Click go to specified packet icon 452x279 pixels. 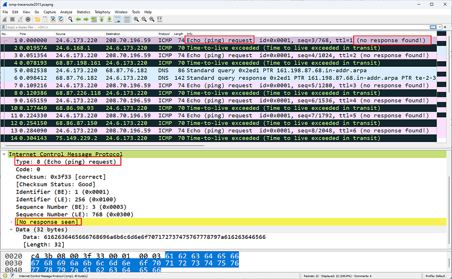pos(94,19)
